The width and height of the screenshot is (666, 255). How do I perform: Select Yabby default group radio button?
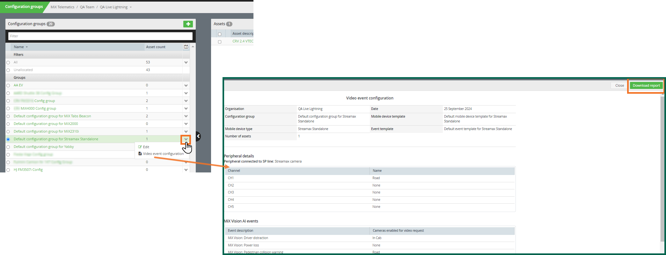click(8, 147)
